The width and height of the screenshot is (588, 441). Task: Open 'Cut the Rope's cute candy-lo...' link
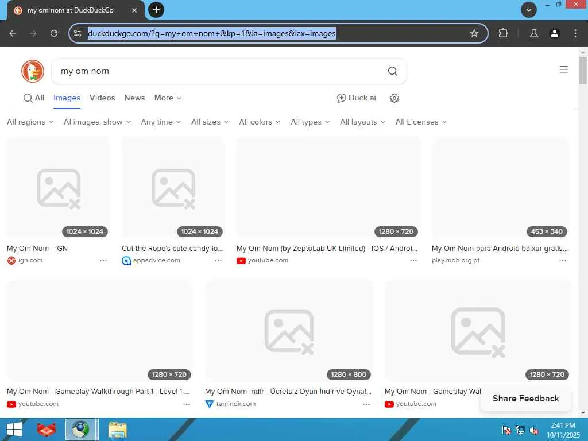click(172, 248)
